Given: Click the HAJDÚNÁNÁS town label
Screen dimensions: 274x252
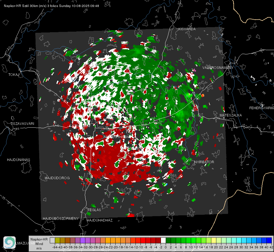Looking at the screenshot, I should [x=18, y=160].
